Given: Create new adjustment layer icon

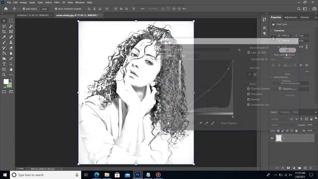Looking at the screenshot, I should [x=294, y=168].
